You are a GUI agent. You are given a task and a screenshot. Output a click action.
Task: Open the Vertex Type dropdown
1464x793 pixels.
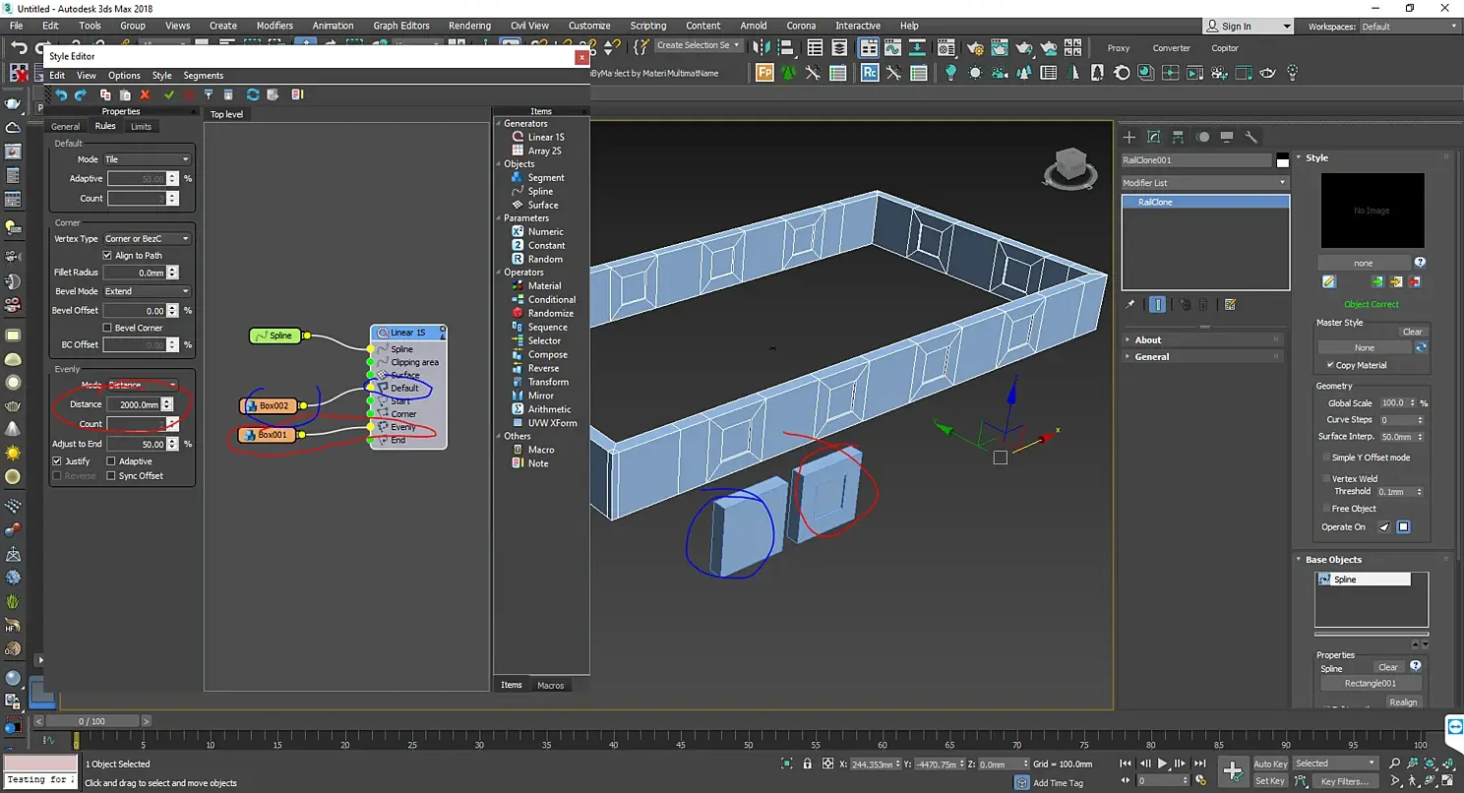click(147, 238)
